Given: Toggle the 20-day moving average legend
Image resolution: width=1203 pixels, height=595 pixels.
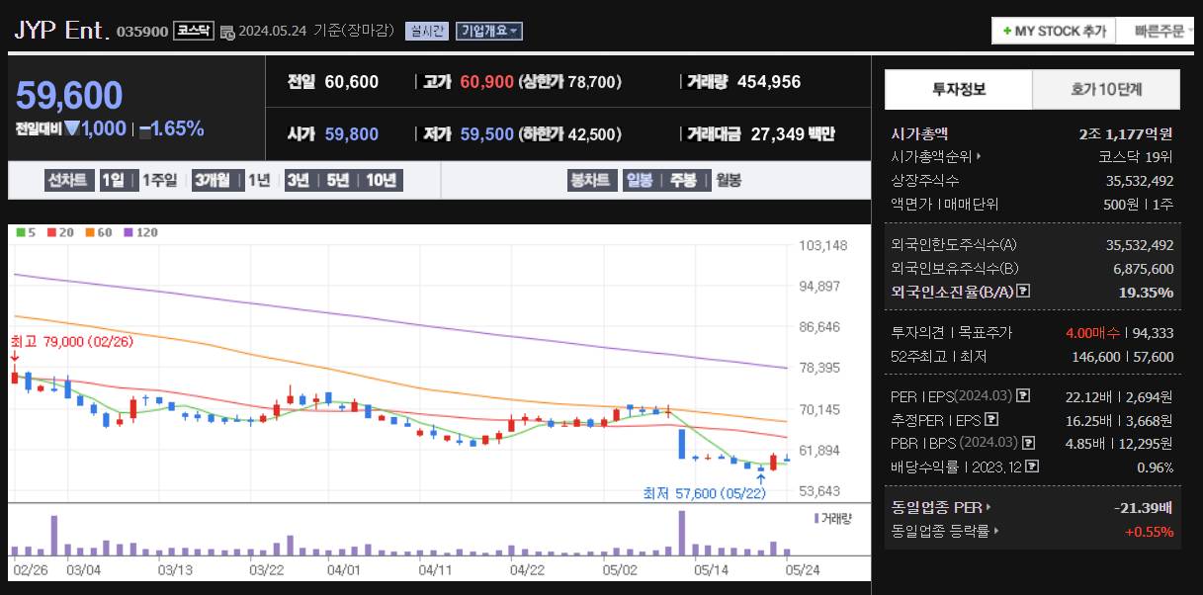Looking at the screenshot, I should pyautogui.click(x=60, y=232).
